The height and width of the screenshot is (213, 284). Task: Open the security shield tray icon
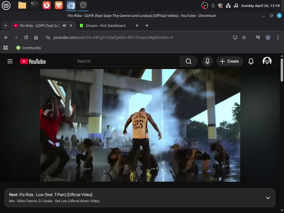coord(220,6)
